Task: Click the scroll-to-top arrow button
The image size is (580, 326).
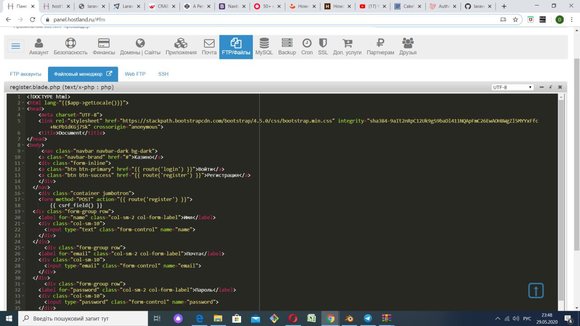Action: (536, 291)
